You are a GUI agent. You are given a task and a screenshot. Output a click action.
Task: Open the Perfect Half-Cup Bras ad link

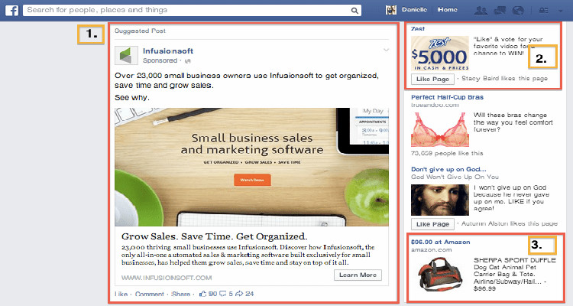(447, 97)
